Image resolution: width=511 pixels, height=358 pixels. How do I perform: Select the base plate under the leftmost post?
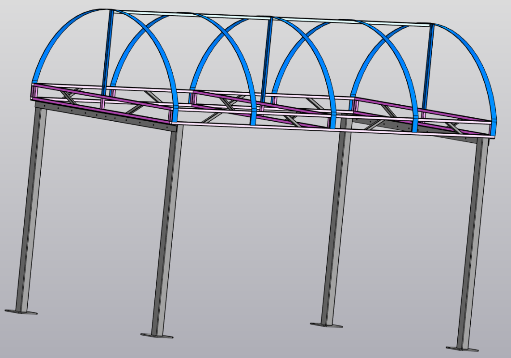point(21,311)
